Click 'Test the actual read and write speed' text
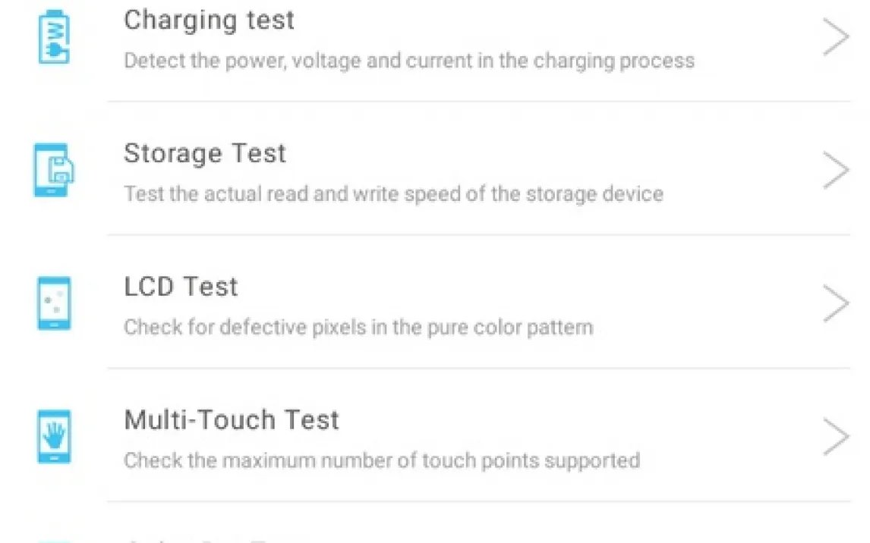Image resolution: width=870 pixels, height=543 pixels. tap(393, 194)
